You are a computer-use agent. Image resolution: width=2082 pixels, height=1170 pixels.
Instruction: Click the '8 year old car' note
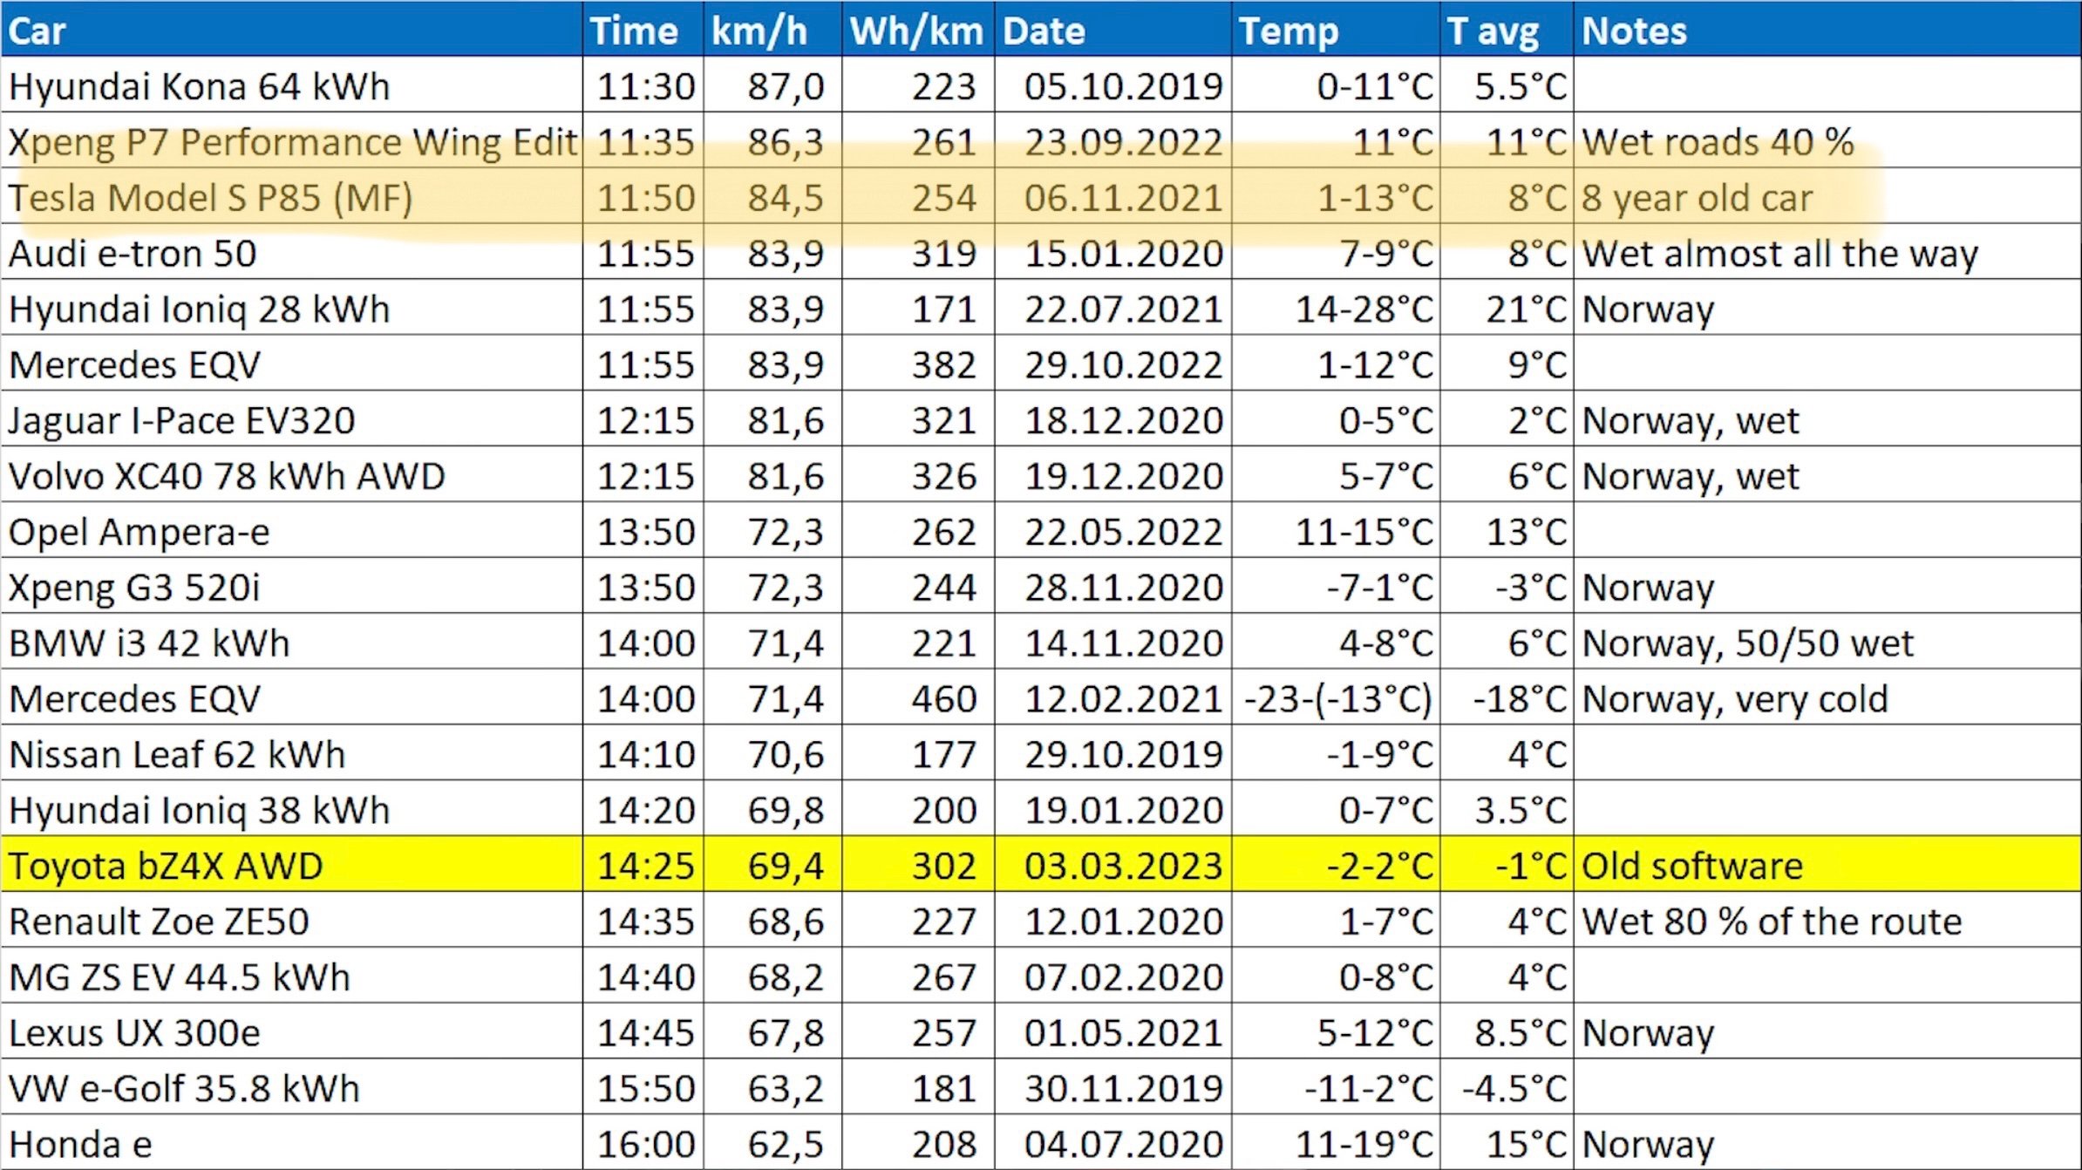click(x=1827, y=197)
